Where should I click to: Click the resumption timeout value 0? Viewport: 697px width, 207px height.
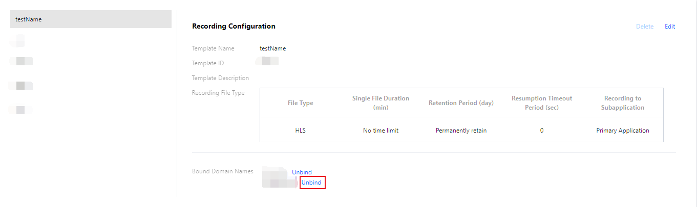tap(541, 131)
